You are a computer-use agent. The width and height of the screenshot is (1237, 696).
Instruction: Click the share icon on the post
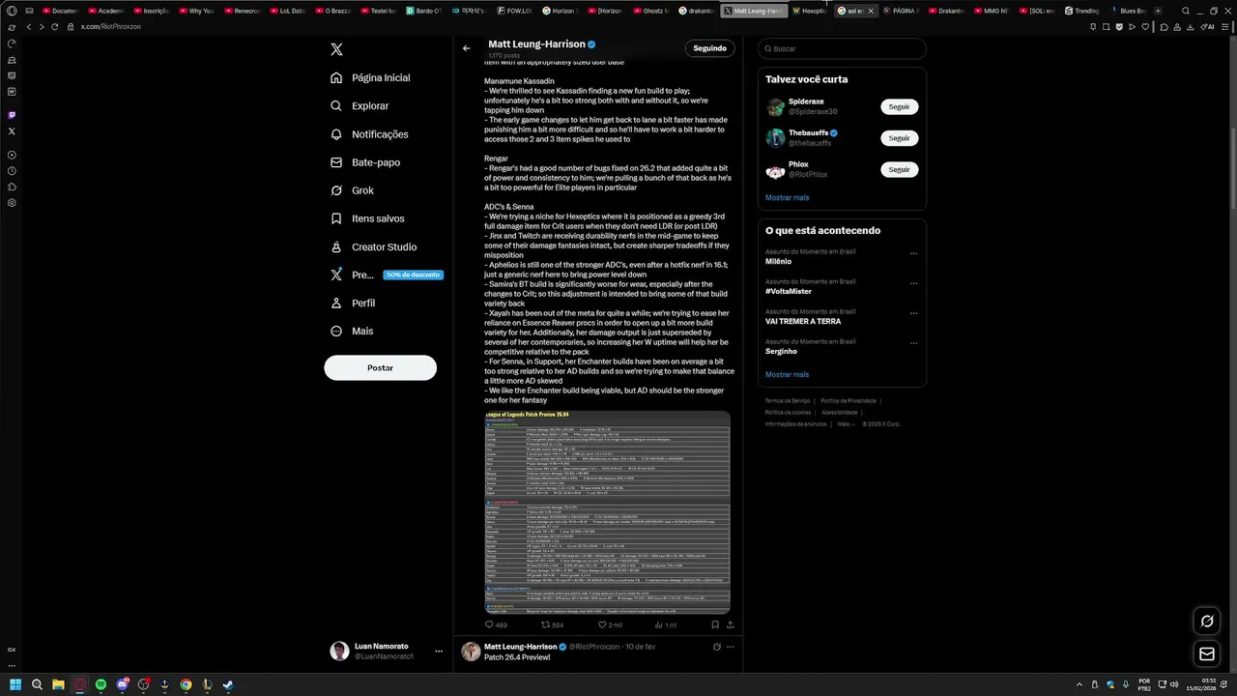730,624
